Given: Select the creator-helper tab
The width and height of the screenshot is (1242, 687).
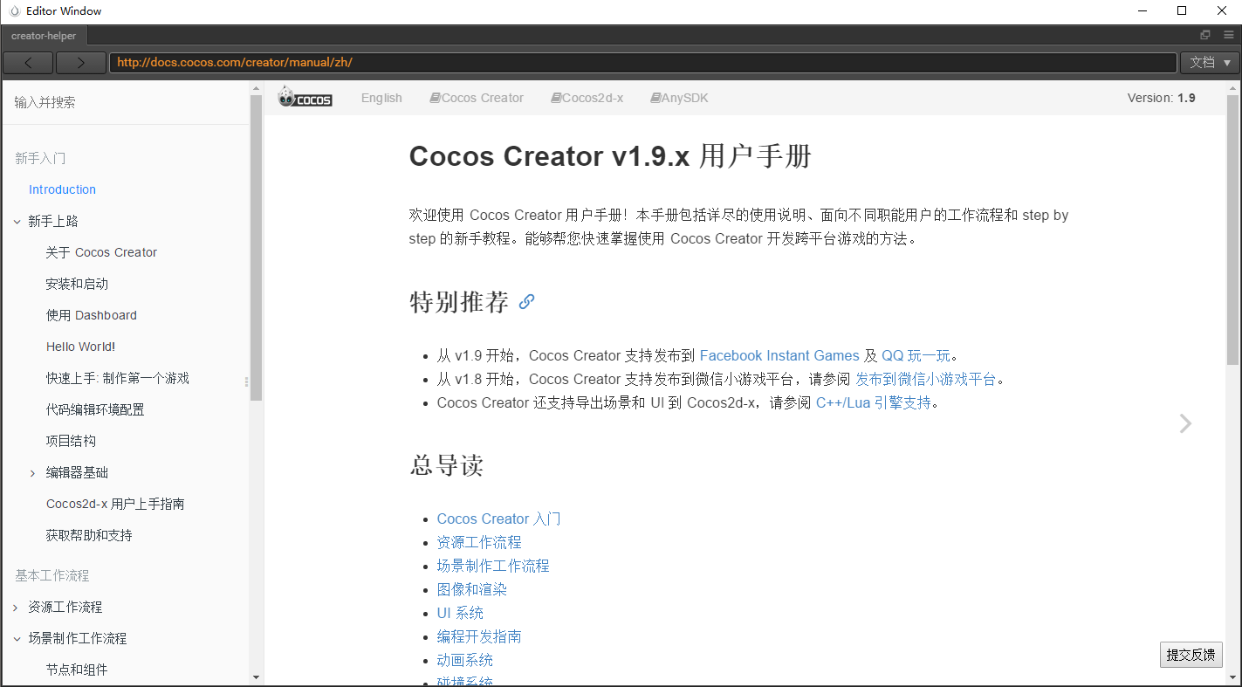Looking at the screenshot, I should 44,36.
